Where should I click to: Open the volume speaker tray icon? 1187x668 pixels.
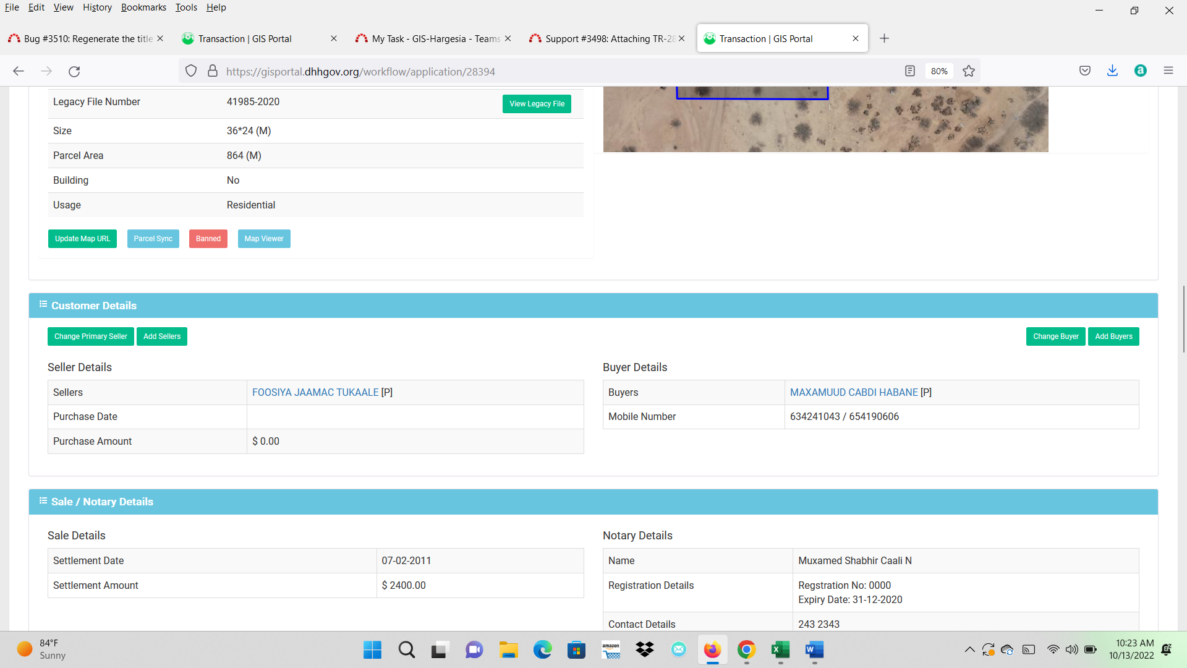pyautogui.click(x=1071, y=649)
